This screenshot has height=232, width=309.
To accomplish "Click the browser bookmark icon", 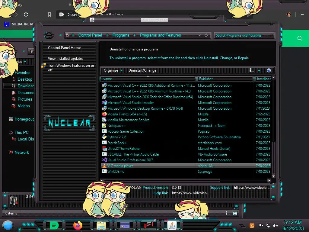I will (x=49, y=14).
